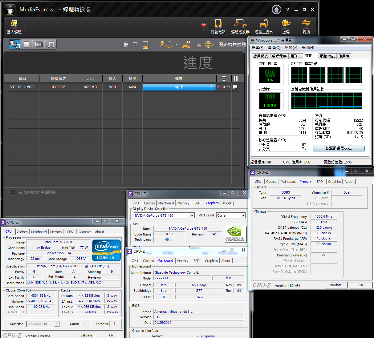Click Validate in CPU-Z Memory window
This screenshot has width=374, height=338.
pyautogui.click(x=336, y=285)
